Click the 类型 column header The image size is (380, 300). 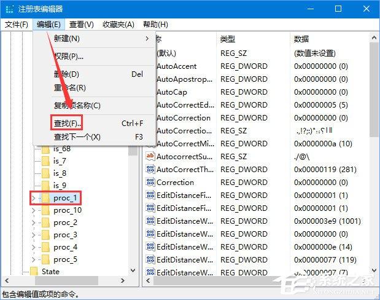click(x=228, y=39)
